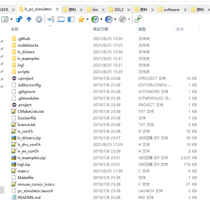The image size is (210, 208).
Task: Select the lv_ex_conf.h file
Action: [28, 151]
